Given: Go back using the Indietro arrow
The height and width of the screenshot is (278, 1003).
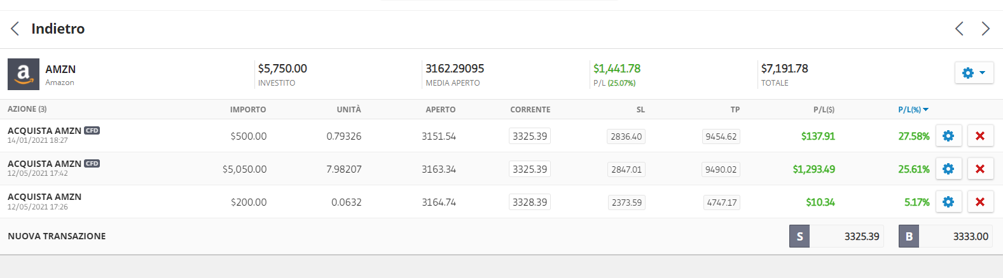Looking at the screenshot, I should click(x=15, y=29).
